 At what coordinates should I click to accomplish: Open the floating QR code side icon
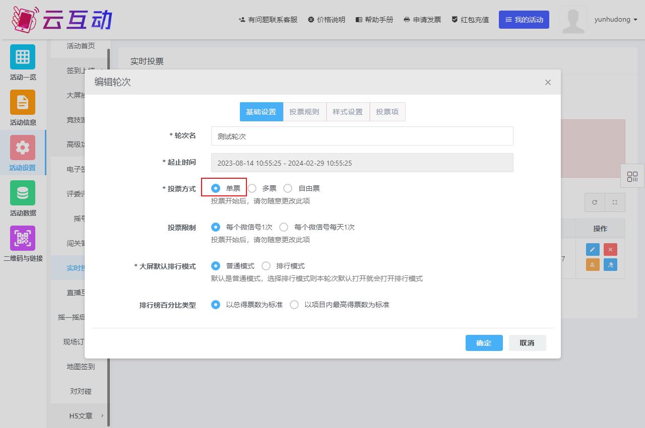pos(632,177)
